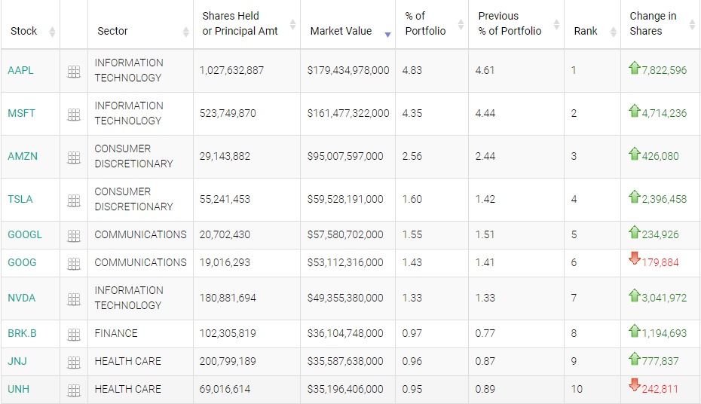Open the grid icon beside GOOGL

(74, 236)
